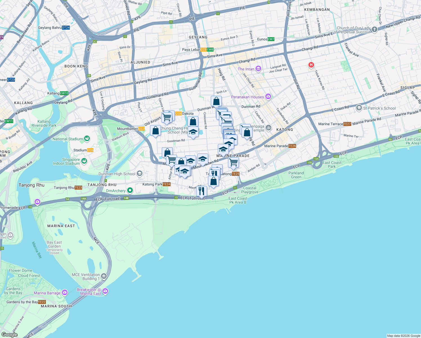Select the shopping cart marker near Amber Road

[x=233, y=162]
